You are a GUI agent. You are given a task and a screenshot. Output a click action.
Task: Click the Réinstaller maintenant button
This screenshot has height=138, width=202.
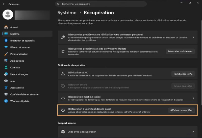[x=180, y=51]
